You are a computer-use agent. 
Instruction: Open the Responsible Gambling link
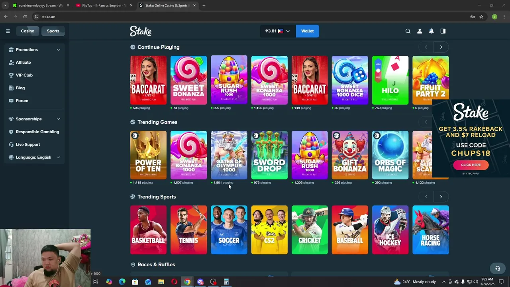[x=37, y=132]
